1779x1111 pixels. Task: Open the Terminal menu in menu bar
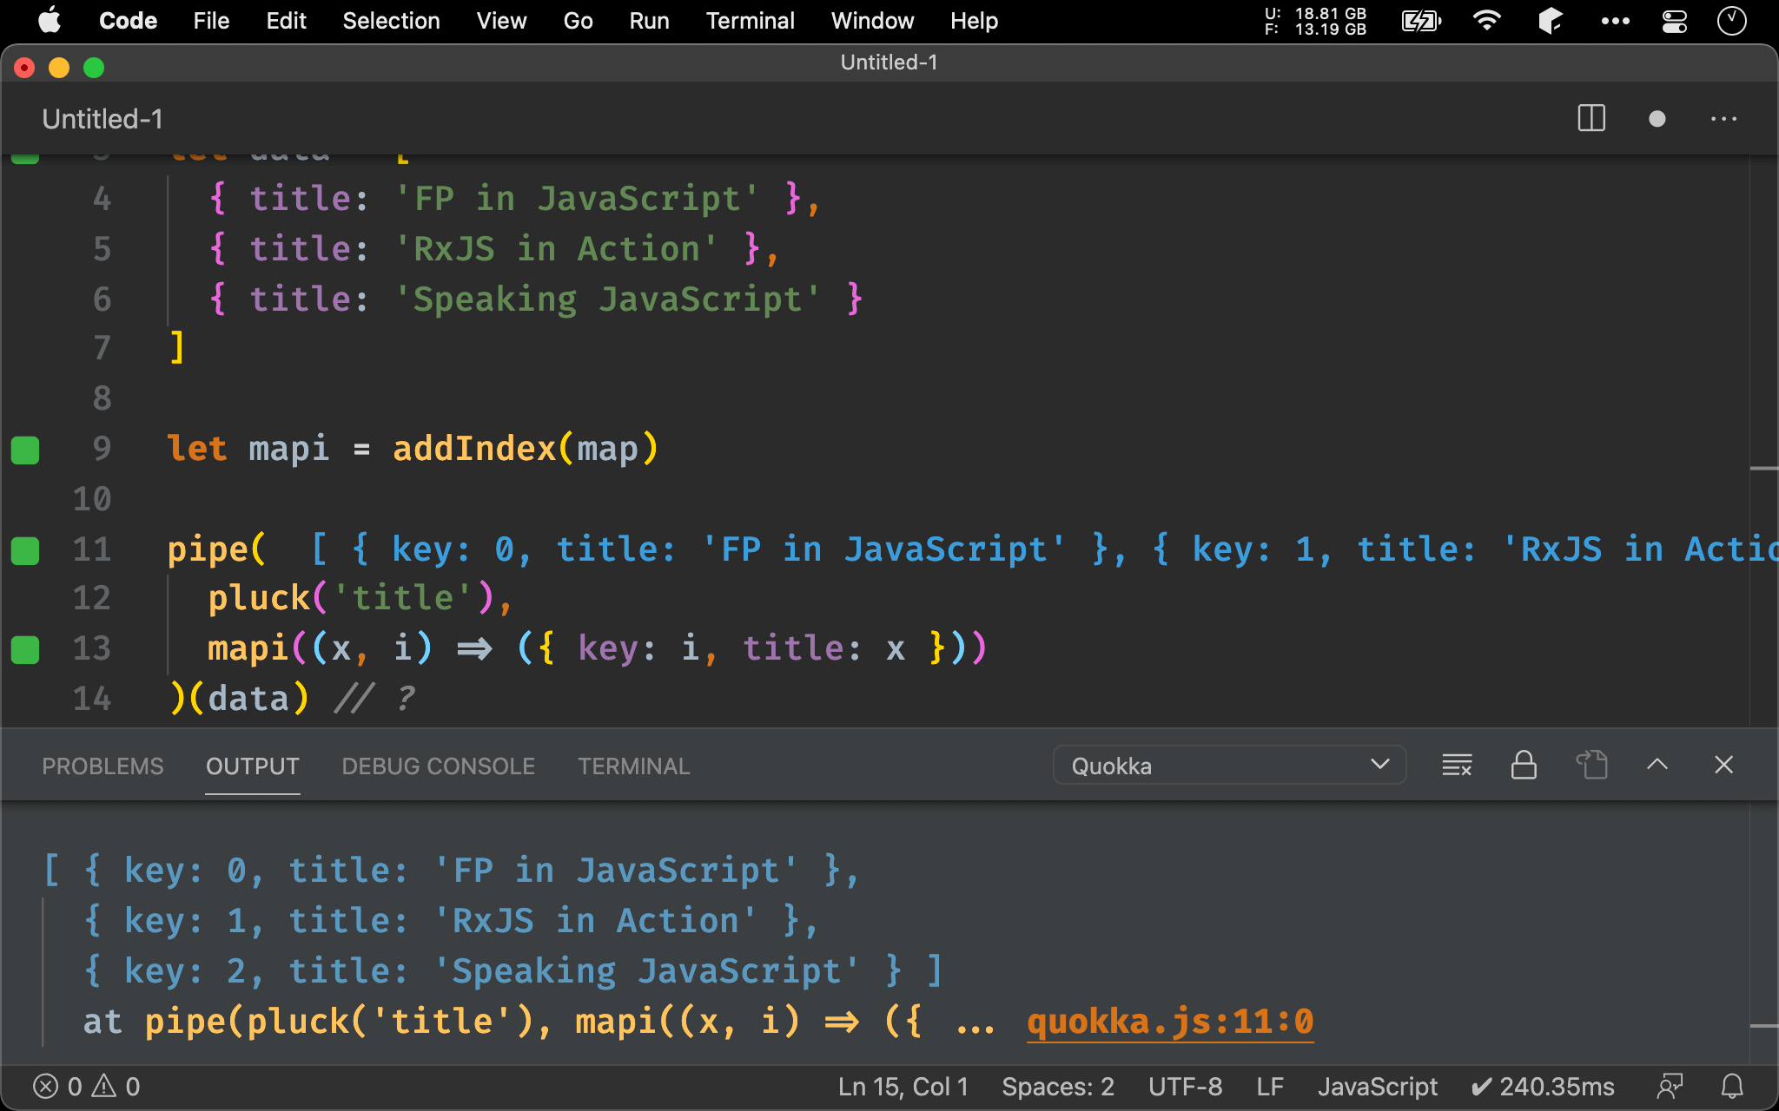(750, 20)
